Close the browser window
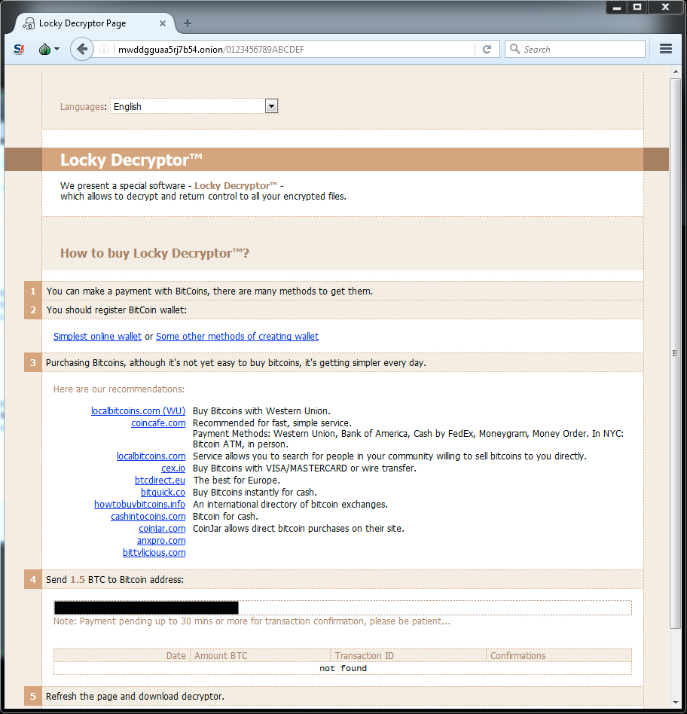The image size is (687, 714). (665, 8)
